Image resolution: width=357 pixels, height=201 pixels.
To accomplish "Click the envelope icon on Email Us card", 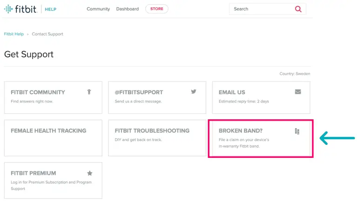I will (x=298, y=92).
